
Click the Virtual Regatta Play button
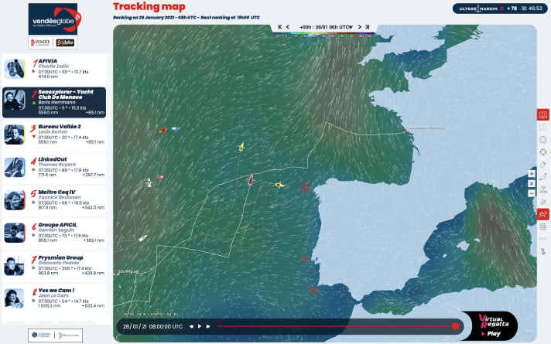[x=494, y=326]
